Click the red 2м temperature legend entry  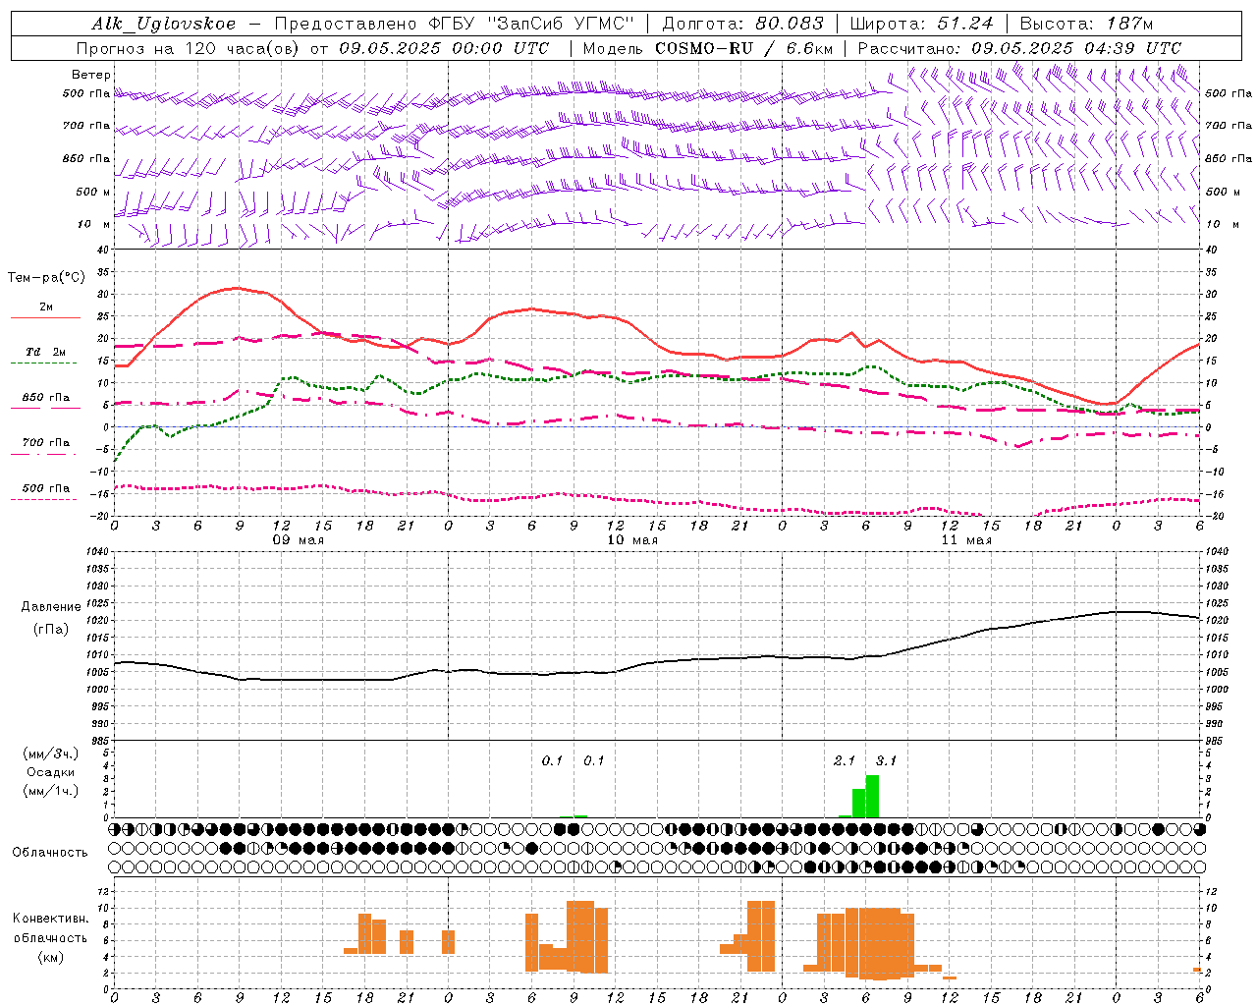[x=45, y=310]
